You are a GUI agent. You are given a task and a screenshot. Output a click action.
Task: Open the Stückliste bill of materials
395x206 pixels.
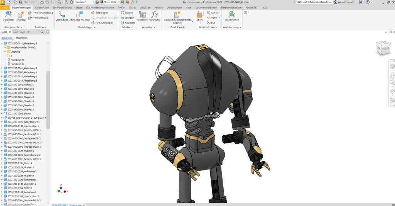click(142, 16)
